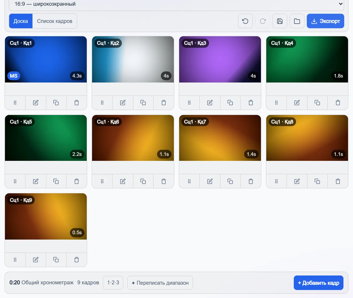Image resolution: width=353 pixels, height=298 pixels.
Task: Edit shot Сц1 · Кд3
Action: click(210, 103)
